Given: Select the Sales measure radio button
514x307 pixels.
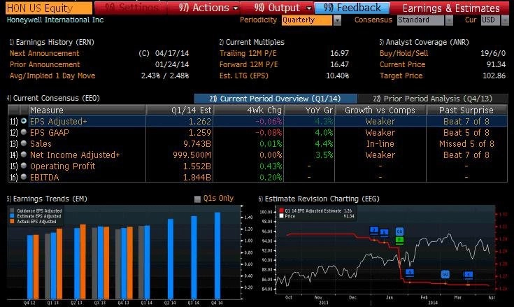Looking at the screenshot, I should click(23, 143).
